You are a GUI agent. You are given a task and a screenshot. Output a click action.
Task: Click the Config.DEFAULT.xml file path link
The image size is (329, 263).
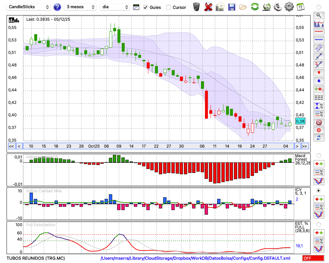(195, 258)
